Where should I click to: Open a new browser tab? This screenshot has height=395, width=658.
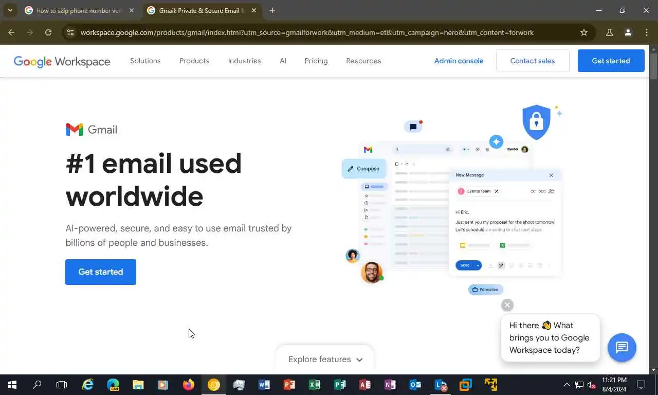point(272,10)
